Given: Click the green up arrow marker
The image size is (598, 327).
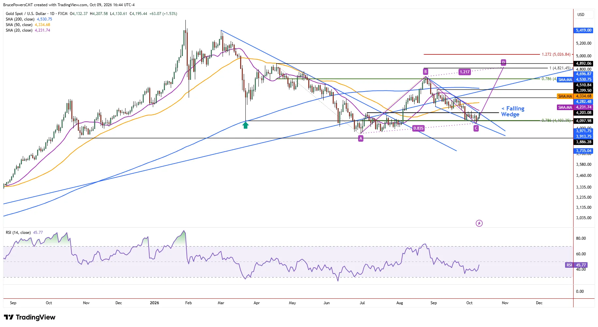Looking at the screenshot, I should [246, 125].
